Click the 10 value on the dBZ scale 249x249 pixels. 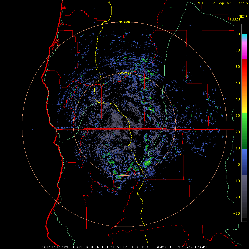click(x=238, y=148)
